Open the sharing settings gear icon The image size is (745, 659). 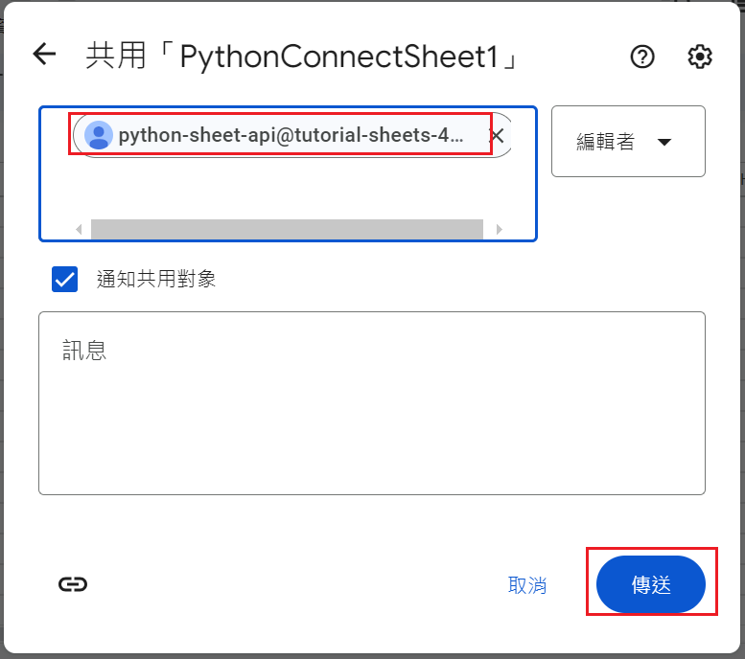coord(700,57)
